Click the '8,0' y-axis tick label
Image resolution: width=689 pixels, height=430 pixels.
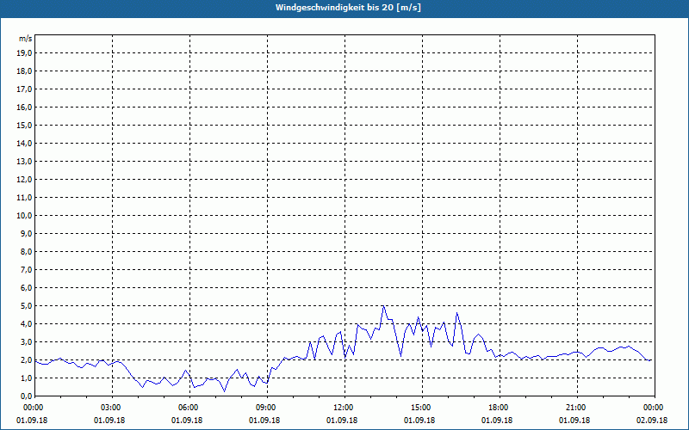point(26,251)
